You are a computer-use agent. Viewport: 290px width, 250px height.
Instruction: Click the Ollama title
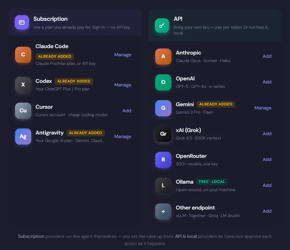click(185, 182)
